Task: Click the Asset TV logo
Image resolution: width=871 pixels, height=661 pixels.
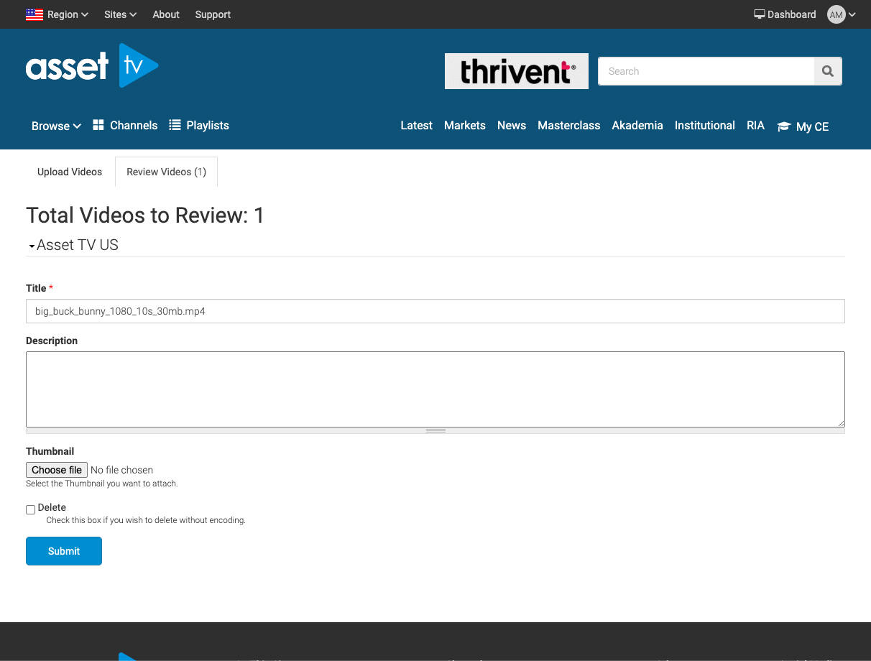Action: coord(91,66)
